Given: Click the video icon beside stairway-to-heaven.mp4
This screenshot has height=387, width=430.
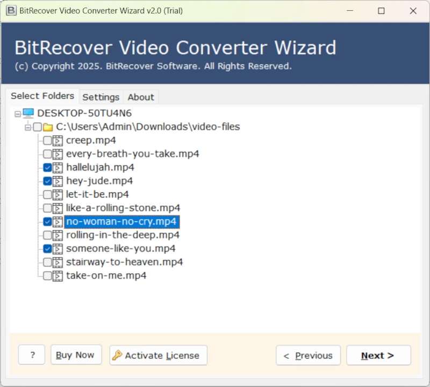Looking at the screenshot, I should click(x=58, y=262).
